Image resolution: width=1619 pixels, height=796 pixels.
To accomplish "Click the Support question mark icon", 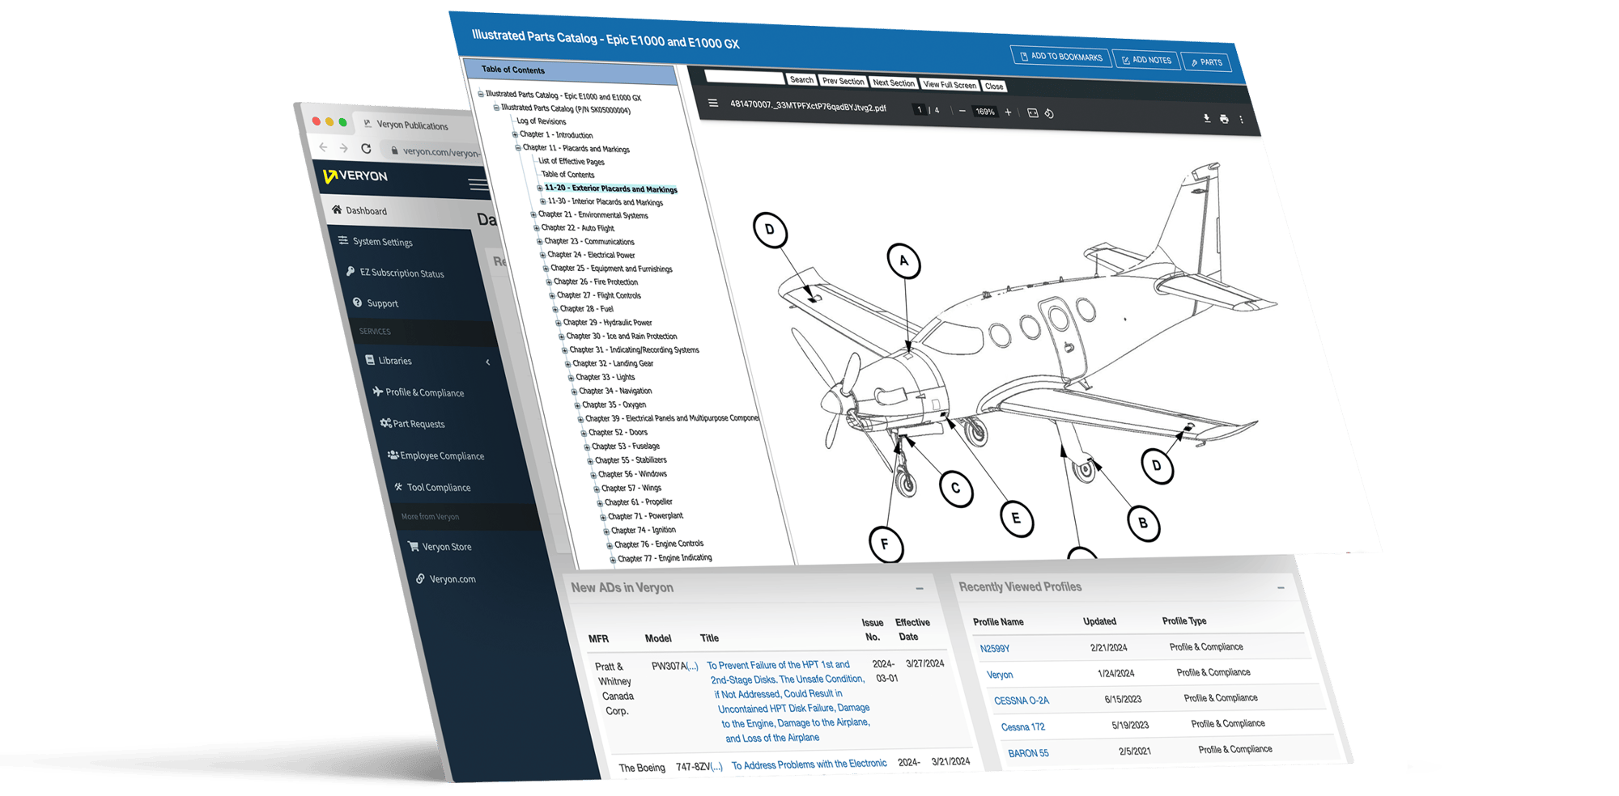I will point(357,302).
